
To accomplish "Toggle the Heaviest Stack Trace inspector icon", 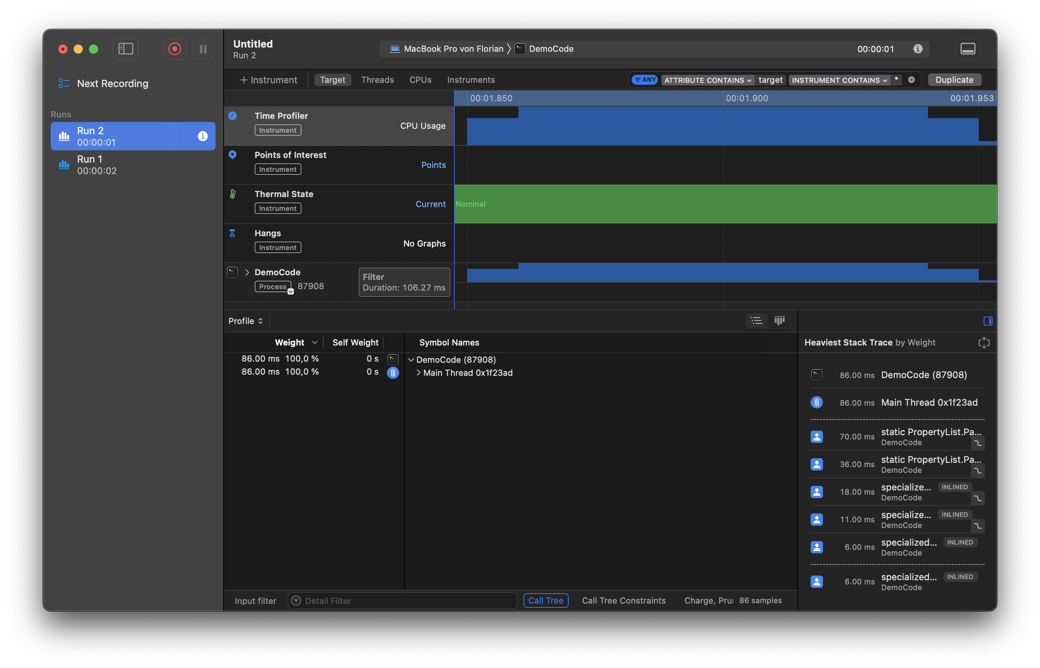I will (987, 321).
